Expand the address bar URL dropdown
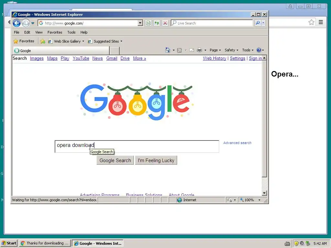The width and height of the screenshot is (331, 248). [x=140, y=23]
